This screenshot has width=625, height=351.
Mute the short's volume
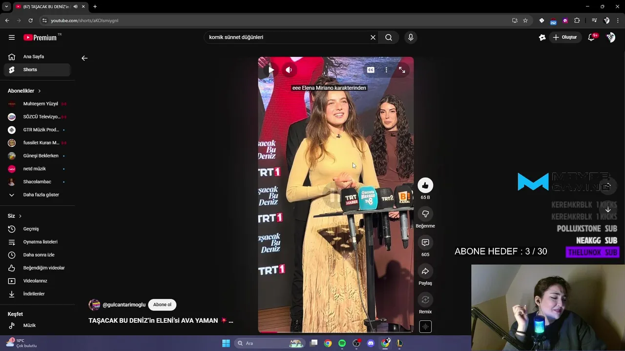289,70
